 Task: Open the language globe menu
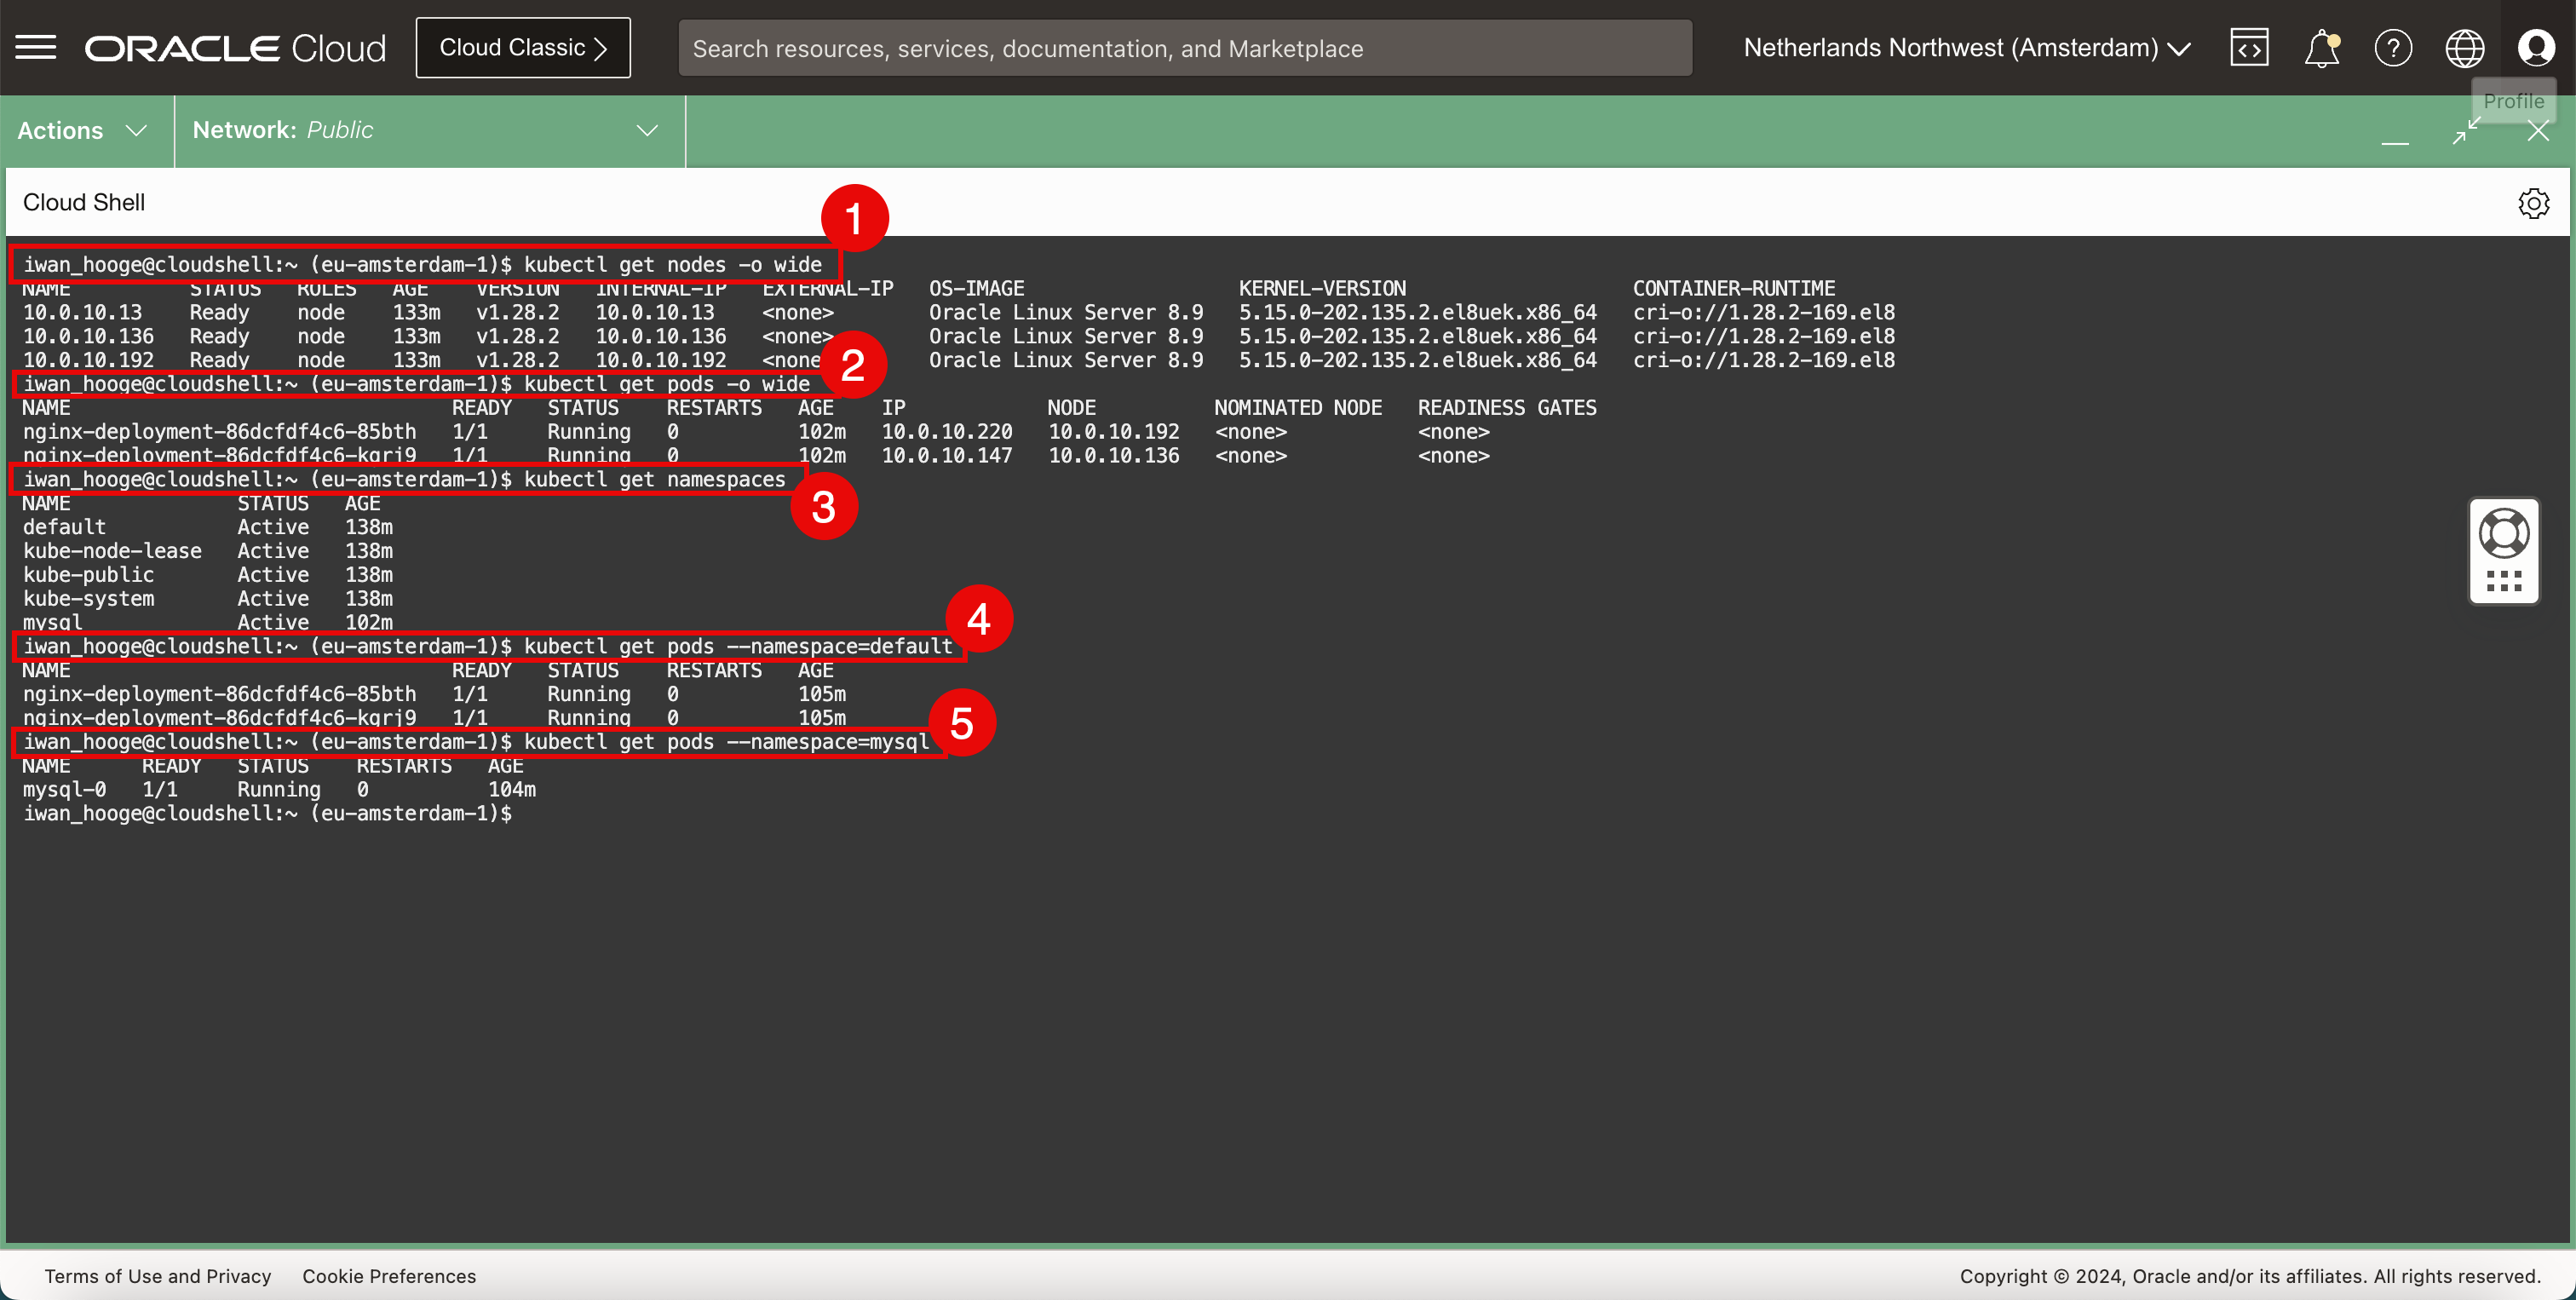pyautogui.click(x=2464, y=47)
